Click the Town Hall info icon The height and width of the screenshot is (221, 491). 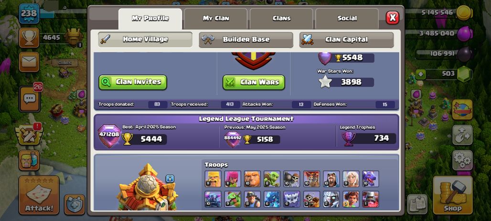(170, 179)
